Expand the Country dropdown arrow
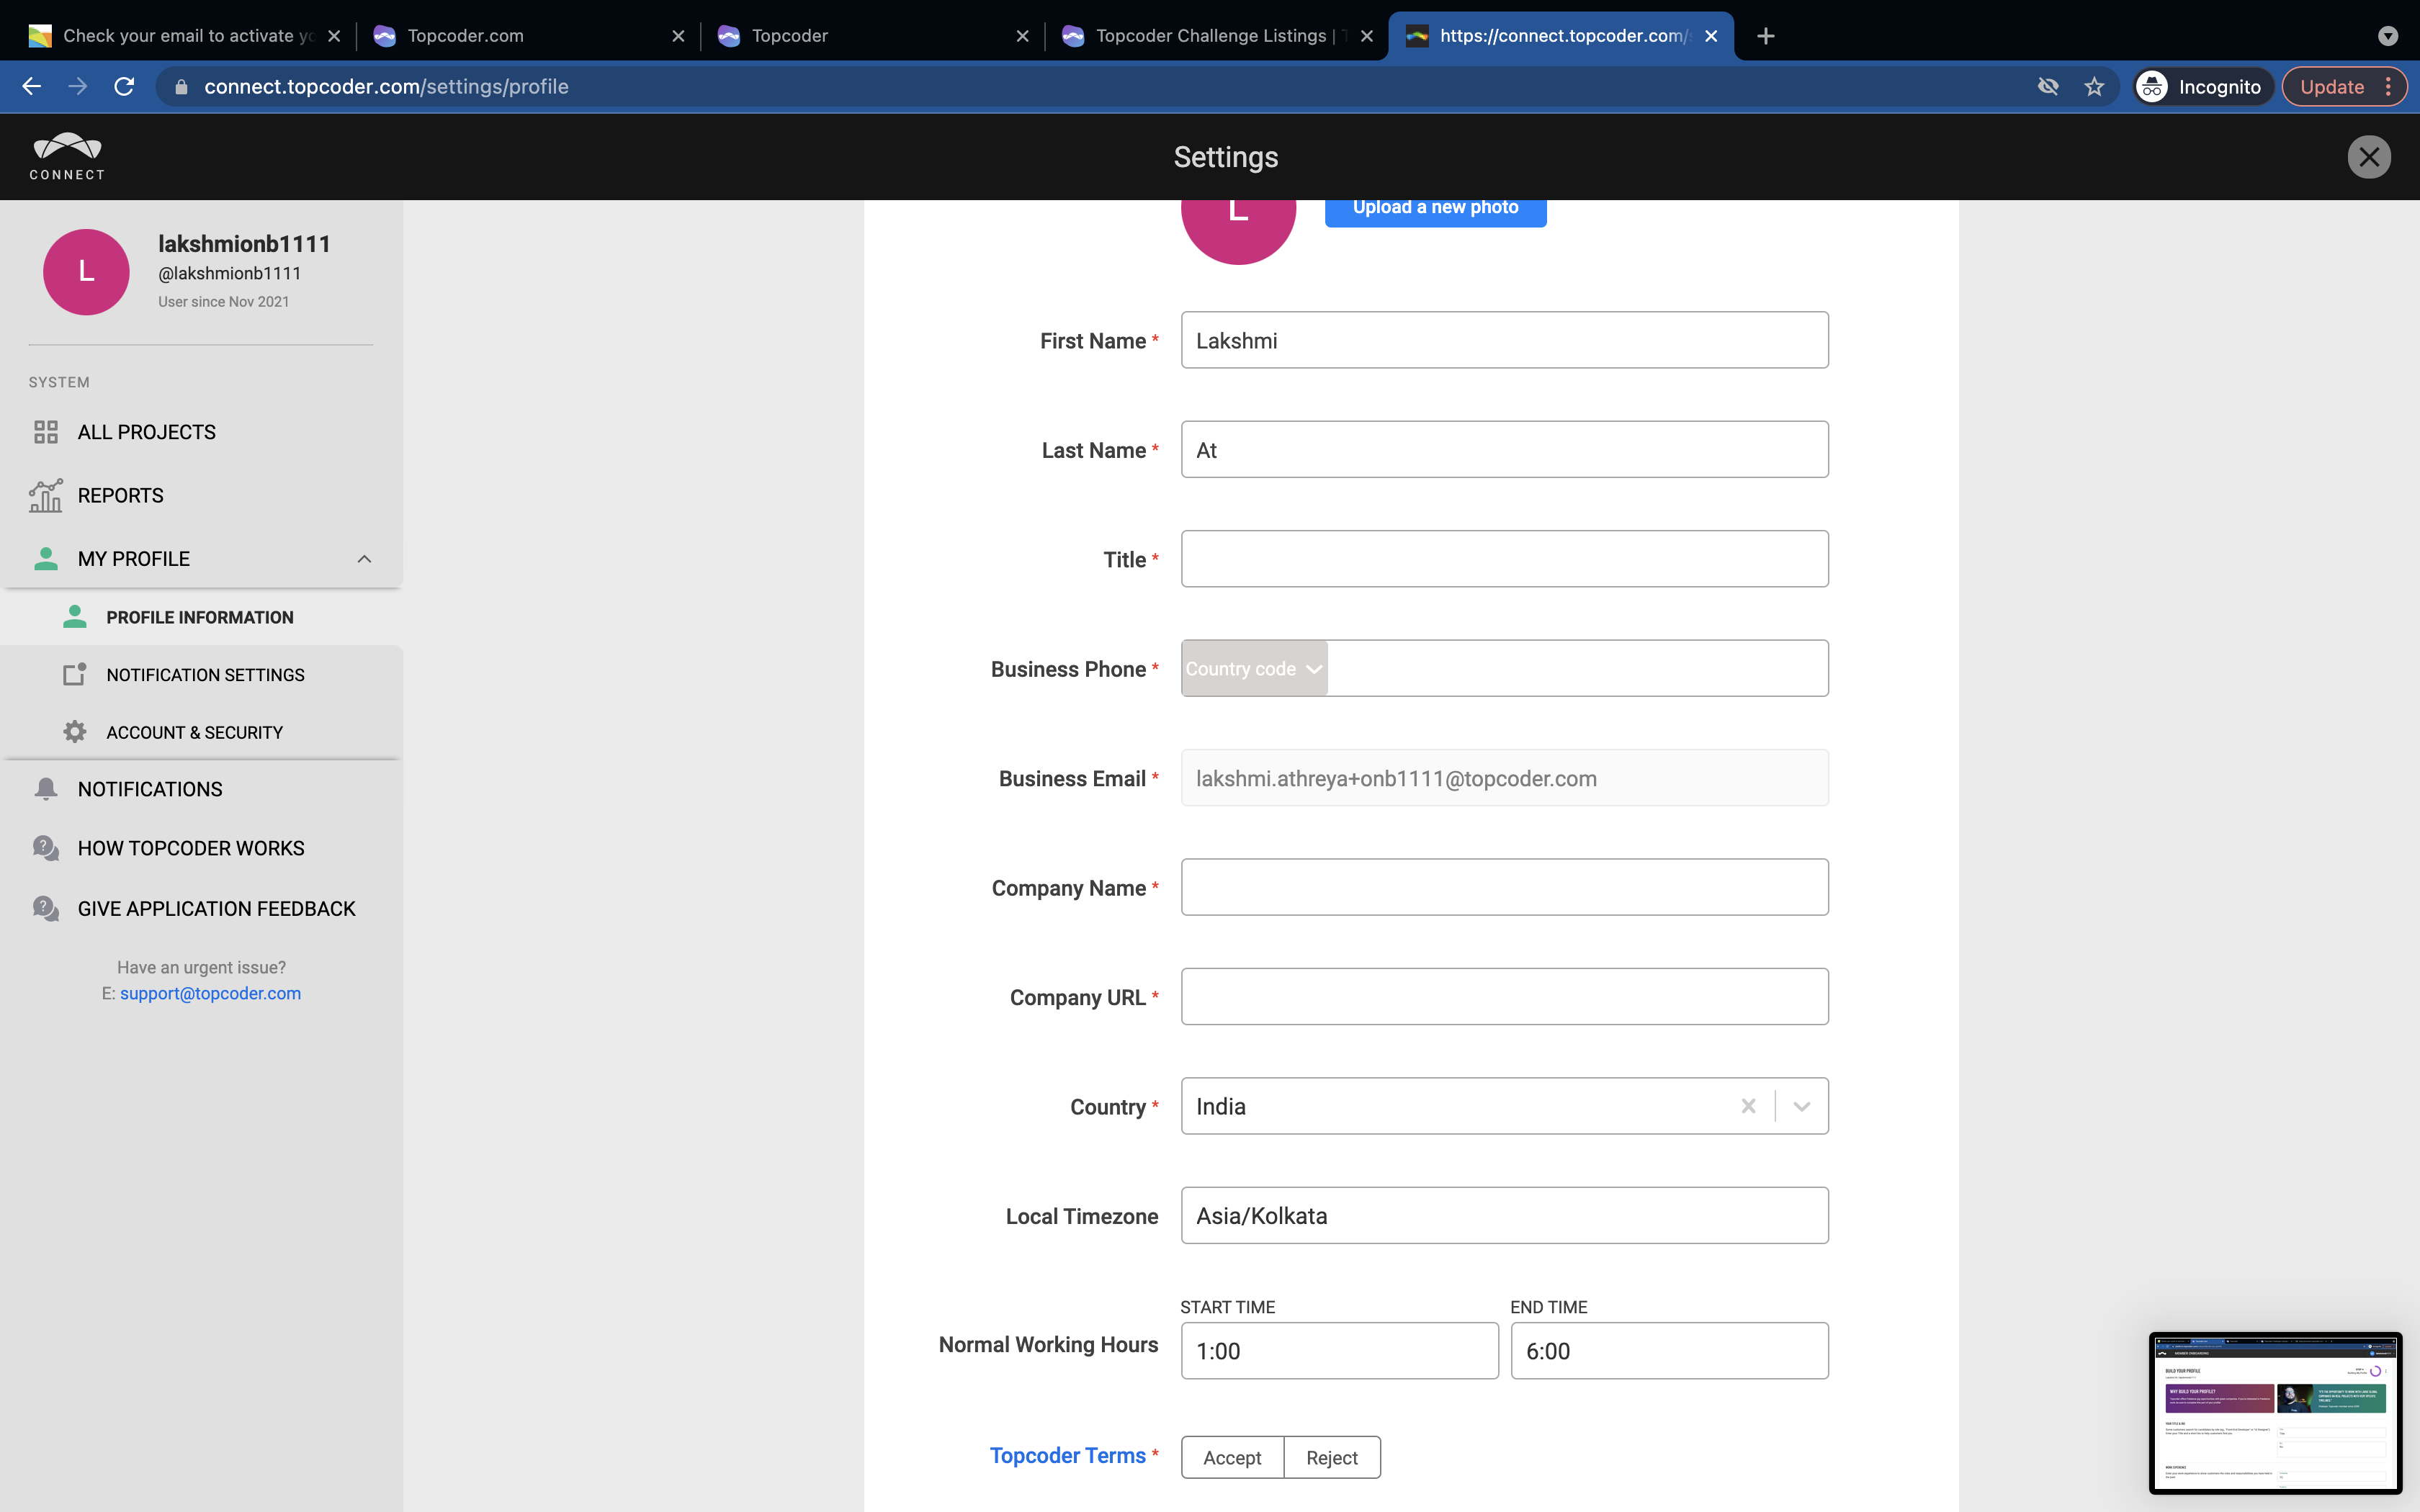 pyautogui.click(x=1801, y=1106)
